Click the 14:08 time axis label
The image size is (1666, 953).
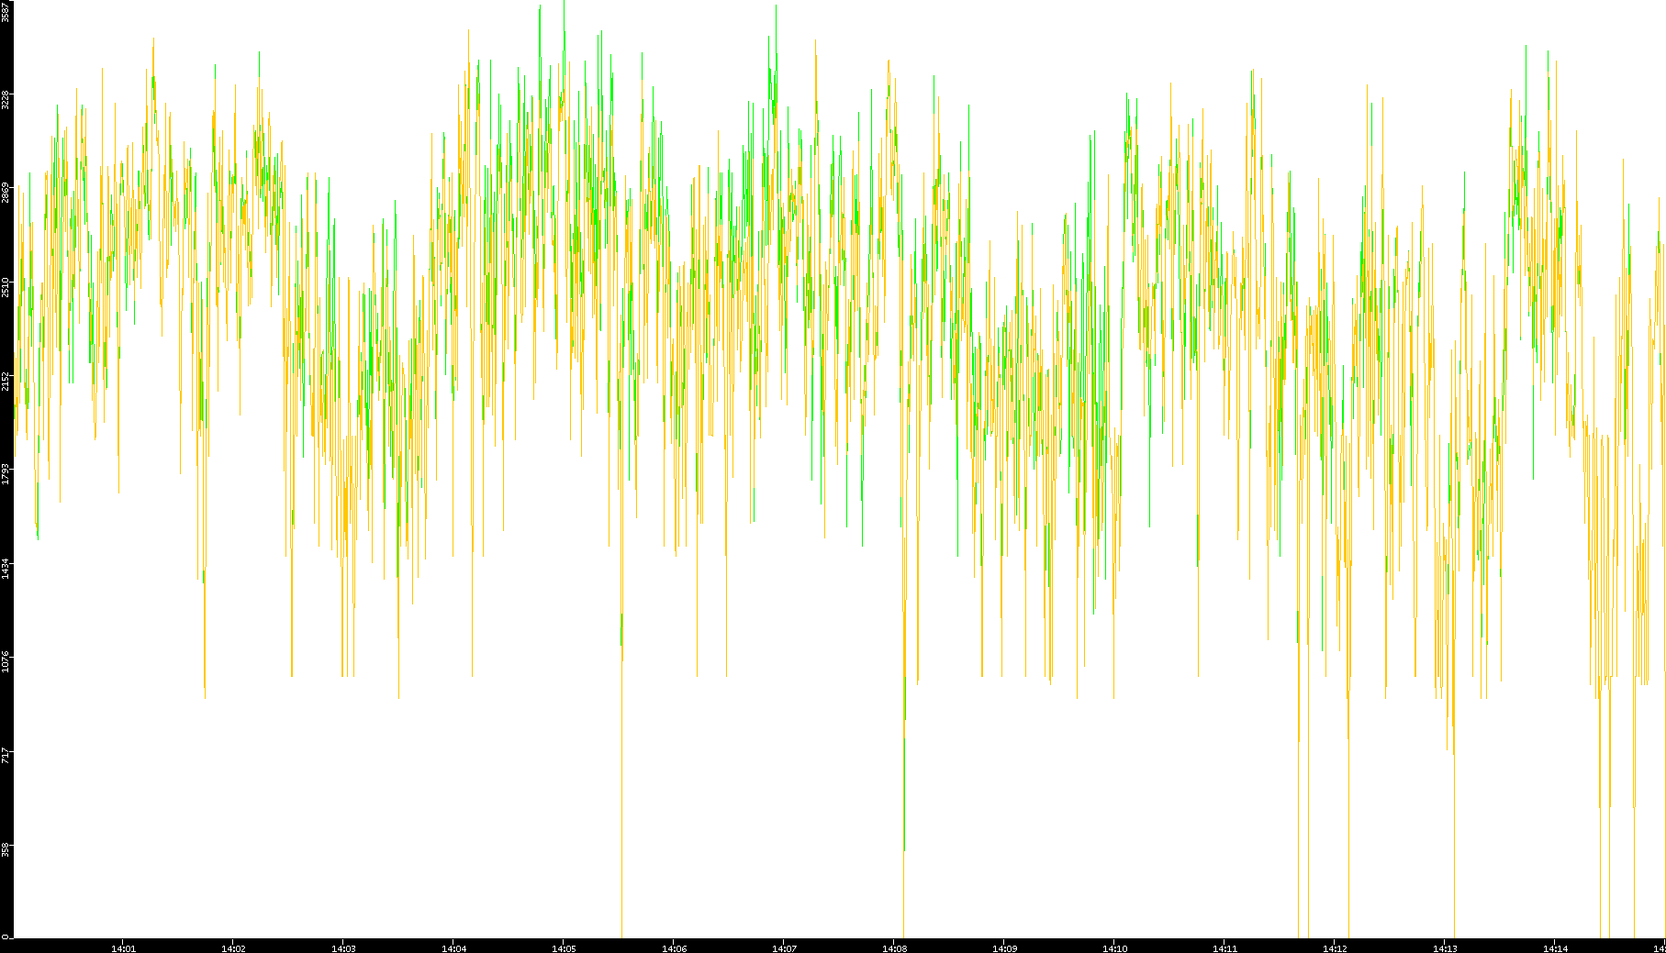point(894,948)
